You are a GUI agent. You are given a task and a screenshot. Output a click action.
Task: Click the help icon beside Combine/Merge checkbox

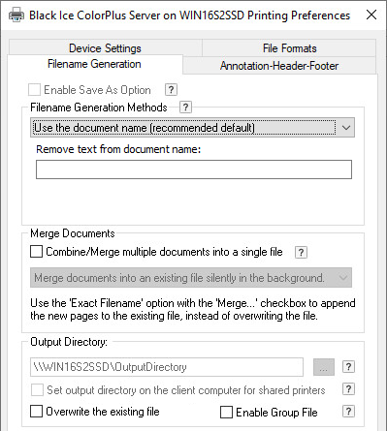[x=301, y=252]
